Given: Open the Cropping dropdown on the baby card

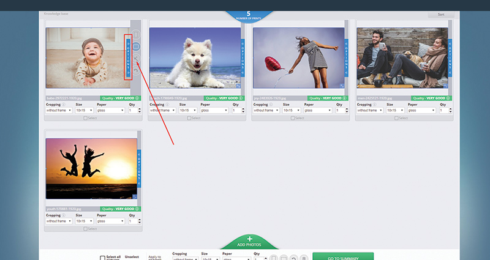Looking at the screenshot, I should (x=59, y=111).
